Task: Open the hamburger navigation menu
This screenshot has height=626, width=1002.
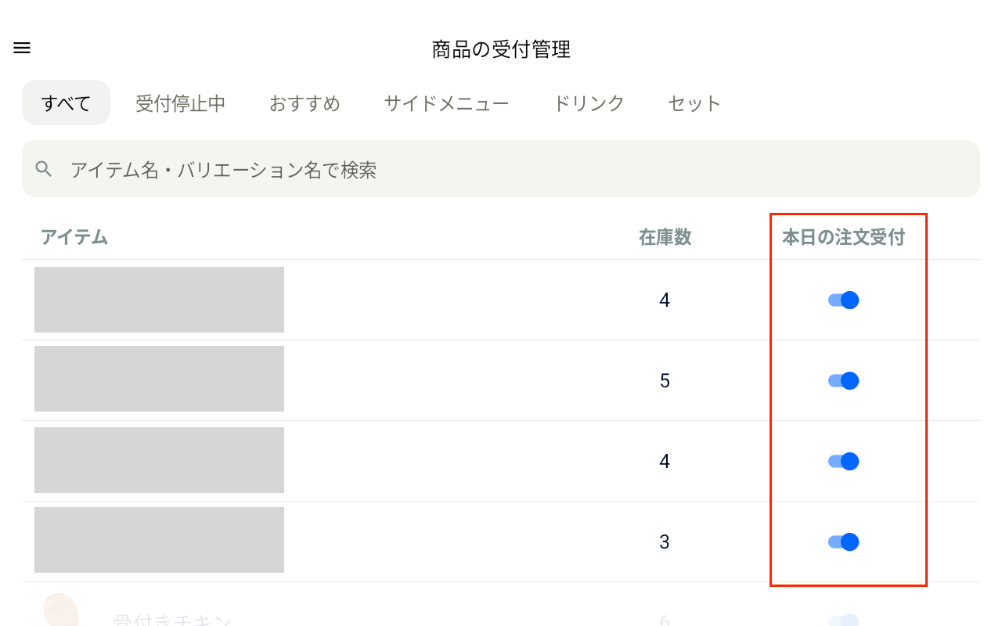Action: pyautogui.click(x=21, y=48)
